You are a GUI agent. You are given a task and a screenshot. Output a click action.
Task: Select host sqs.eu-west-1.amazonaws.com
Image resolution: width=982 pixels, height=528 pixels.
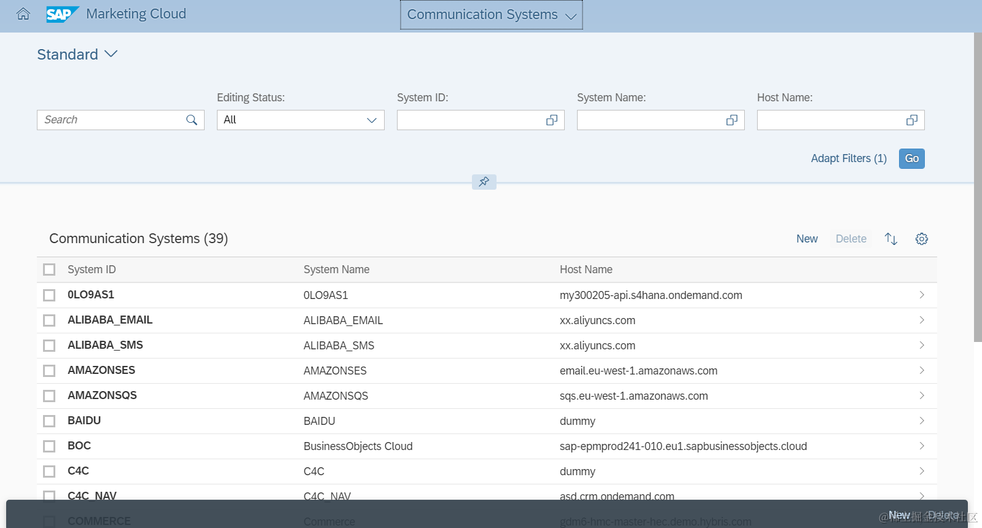[634, 396]
